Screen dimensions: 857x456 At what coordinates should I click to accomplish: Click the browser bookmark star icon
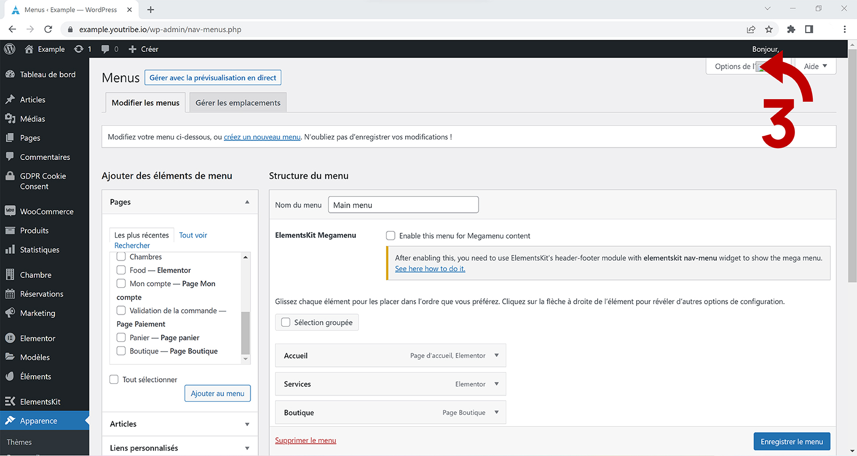click(x=769, y=29)
